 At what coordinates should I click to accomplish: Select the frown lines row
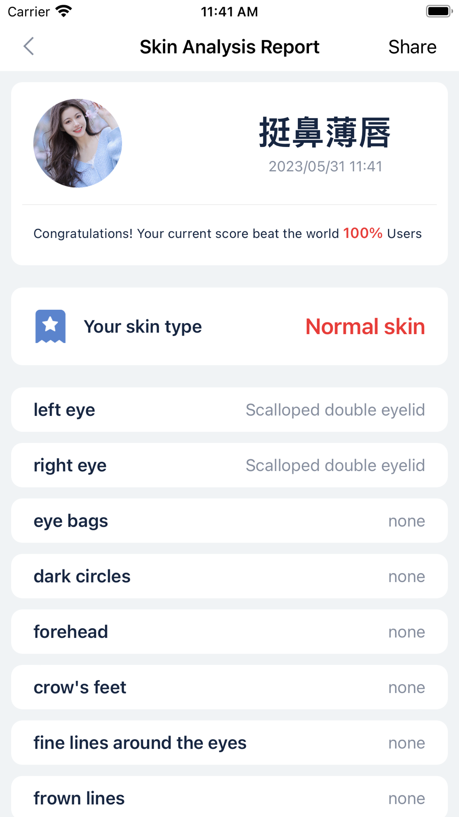click(x=229, y=798)
